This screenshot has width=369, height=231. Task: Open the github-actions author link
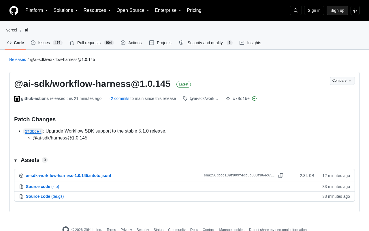click(35, 98)
